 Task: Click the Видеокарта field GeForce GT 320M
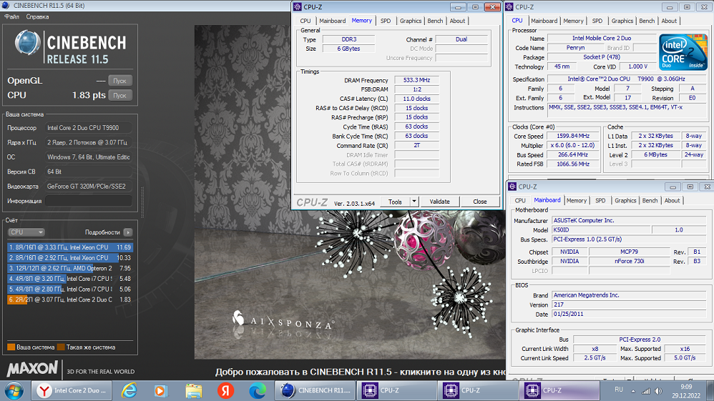[x=88, y=186]
